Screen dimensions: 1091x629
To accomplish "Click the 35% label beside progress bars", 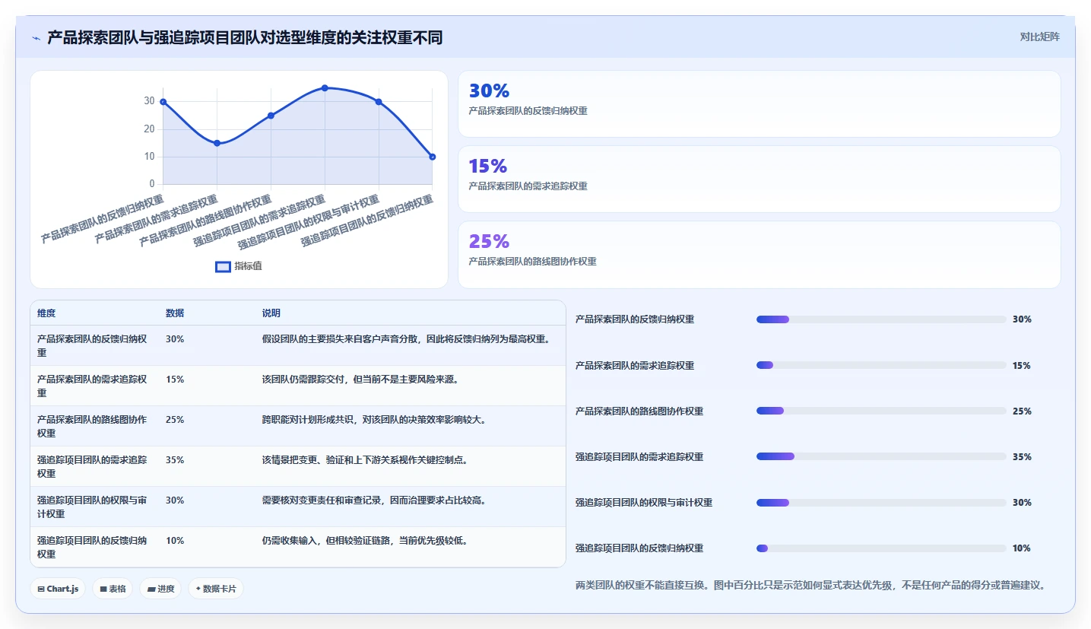I will click(x=1022, y=457).
